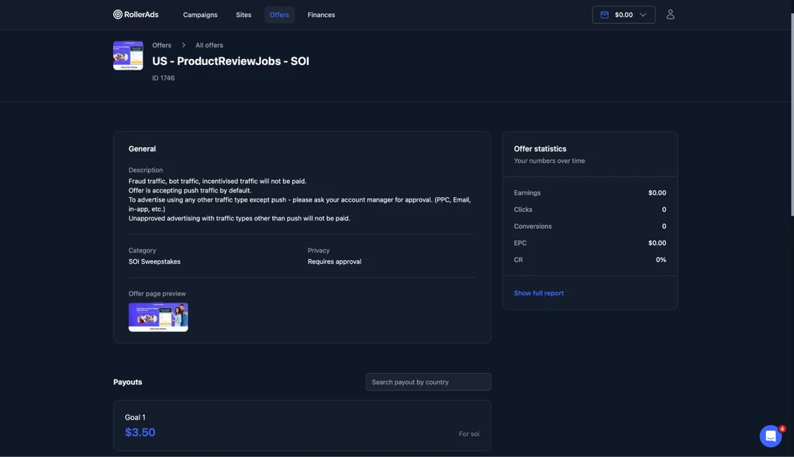Open the offer page preview thumbnail
Screen dimensions: 794x457
pos(158,317)
